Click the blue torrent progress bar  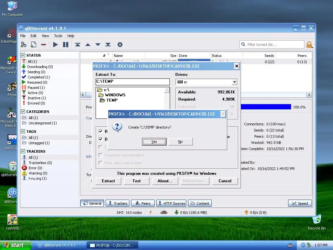pos(266,107)
